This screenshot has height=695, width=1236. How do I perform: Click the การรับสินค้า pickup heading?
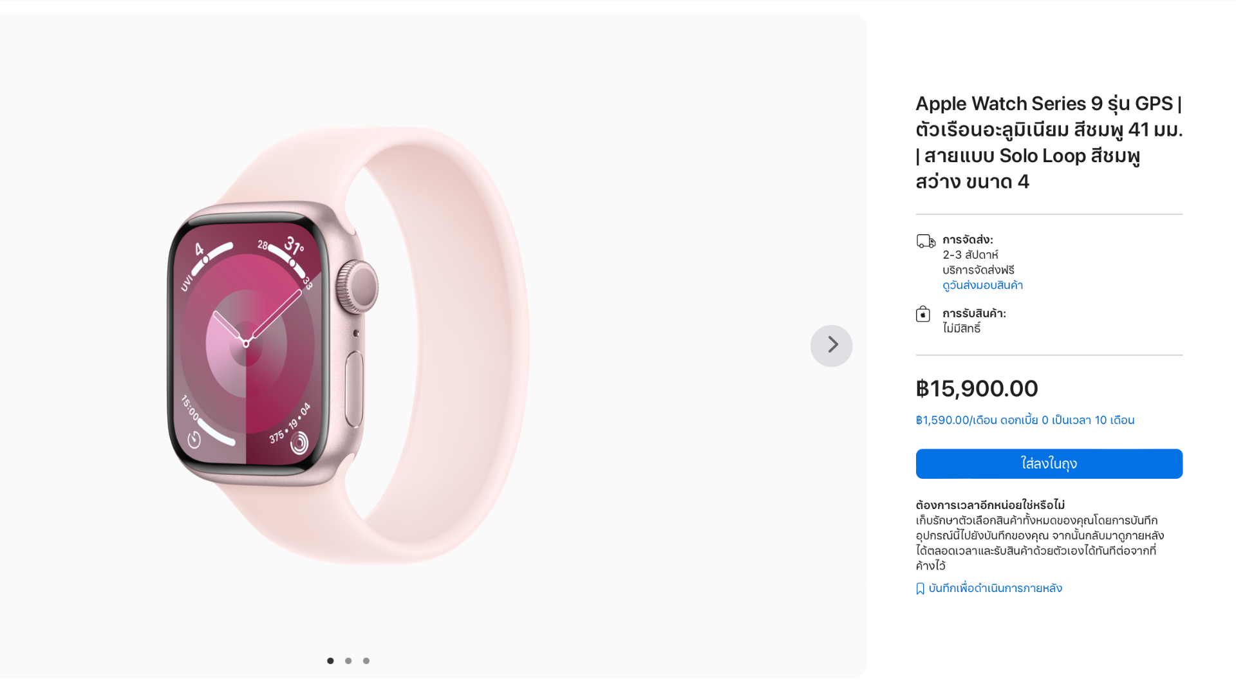[974, 313]
